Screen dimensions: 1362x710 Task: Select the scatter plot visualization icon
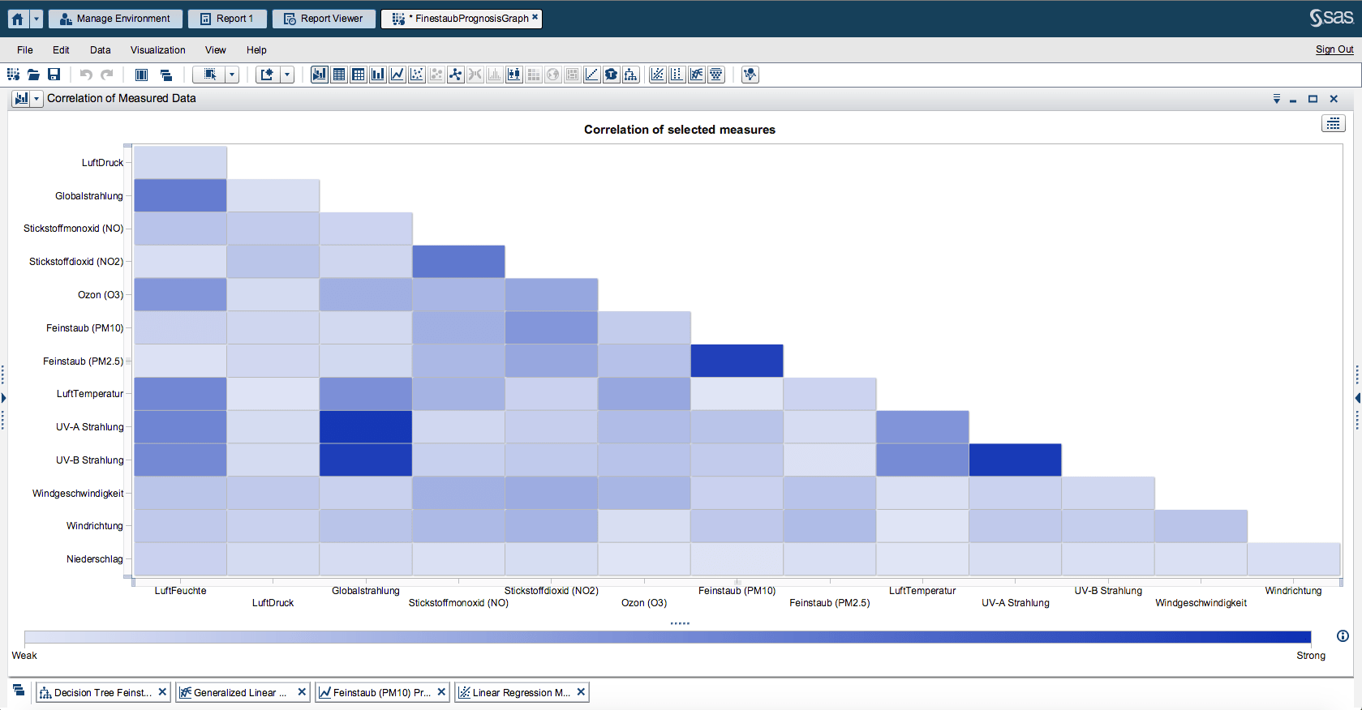pyautogui.click(x=417, y=75)
